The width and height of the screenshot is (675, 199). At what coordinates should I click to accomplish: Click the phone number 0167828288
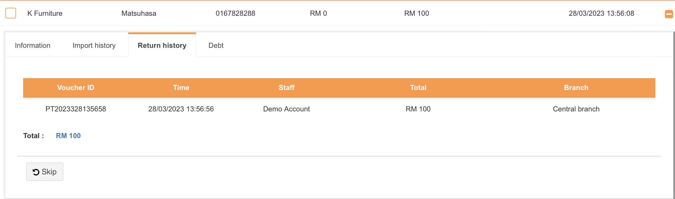click(236, 13)
